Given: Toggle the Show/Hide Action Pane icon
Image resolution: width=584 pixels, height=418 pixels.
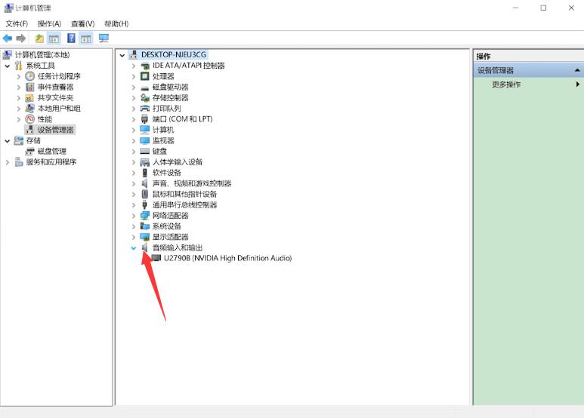Looking at the screenshot, I should click(x=86, y=38).
